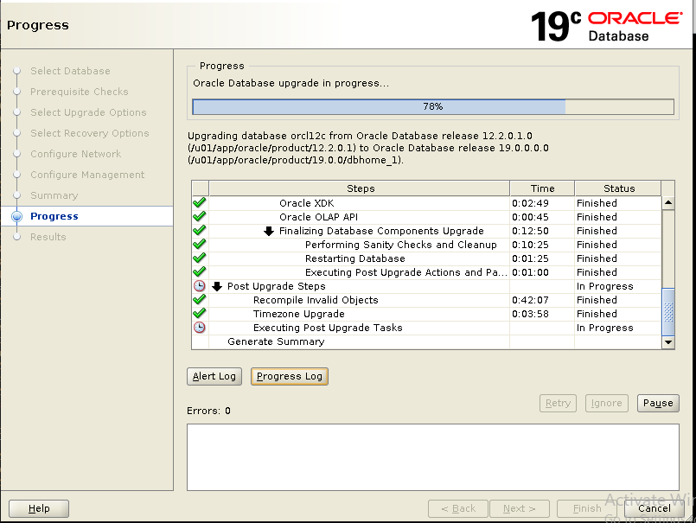Click the disabled Next button
Viewport: 696px width, 523px height.
pyautogui.click(x=520, y=509)
